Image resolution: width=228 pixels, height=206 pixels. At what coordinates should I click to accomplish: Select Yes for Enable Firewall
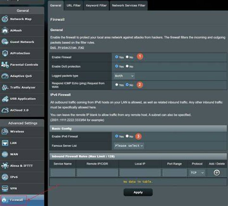117,57
